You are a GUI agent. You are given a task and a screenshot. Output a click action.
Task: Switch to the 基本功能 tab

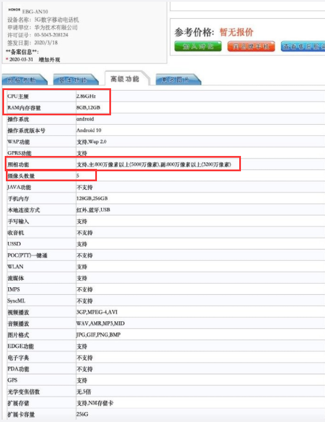75,79
